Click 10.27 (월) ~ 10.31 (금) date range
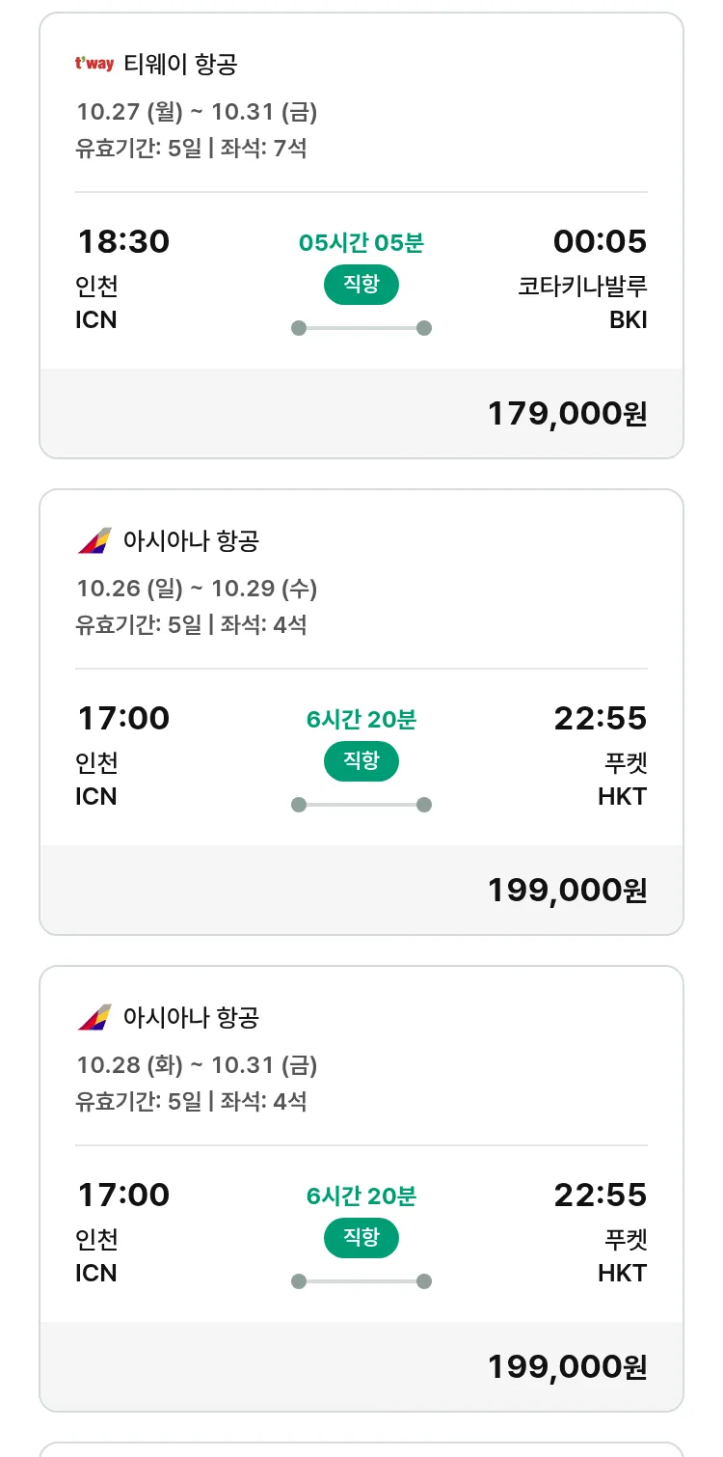 point(197,112)
